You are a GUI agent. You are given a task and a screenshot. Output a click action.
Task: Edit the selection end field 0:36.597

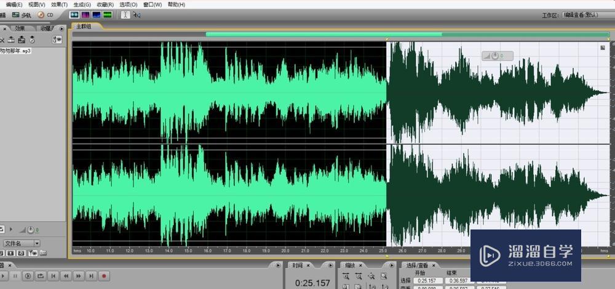pos(459,280)
